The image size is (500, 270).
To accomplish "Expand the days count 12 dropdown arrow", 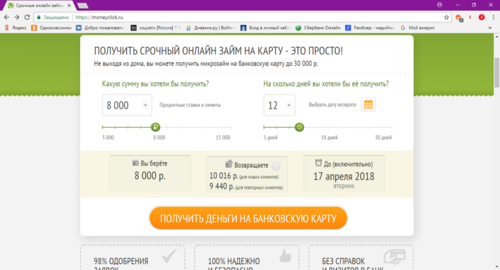I will point(289,105).
